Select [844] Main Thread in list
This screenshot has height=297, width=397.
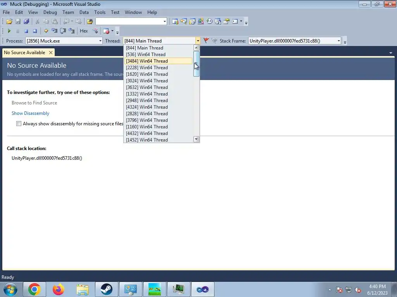(158, 48)
